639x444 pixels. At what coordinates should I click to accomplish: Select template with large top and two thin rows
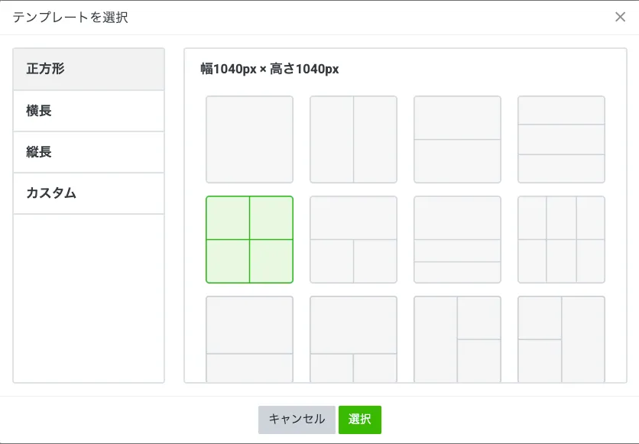click(x=457, y=239)
